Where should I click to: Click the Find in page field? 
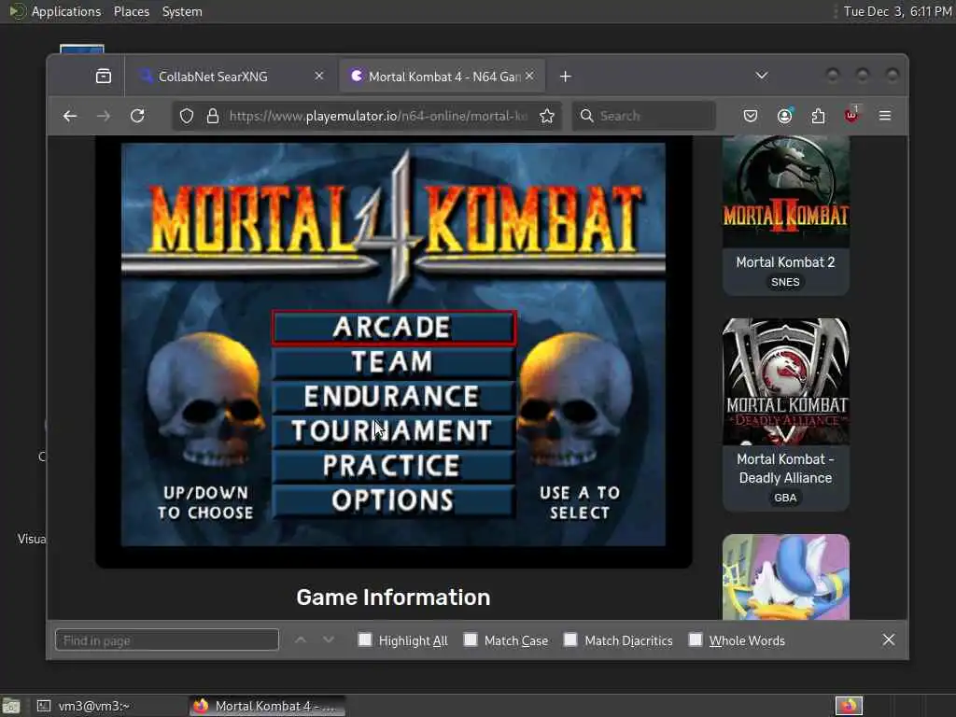pos(167,640)
